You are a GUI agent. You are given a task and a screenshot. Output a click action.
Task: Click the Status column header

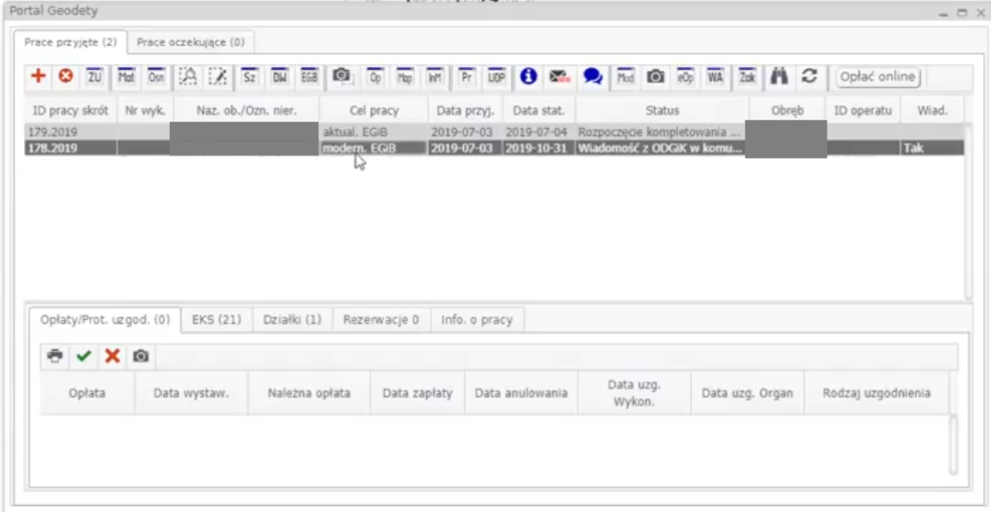662,111
